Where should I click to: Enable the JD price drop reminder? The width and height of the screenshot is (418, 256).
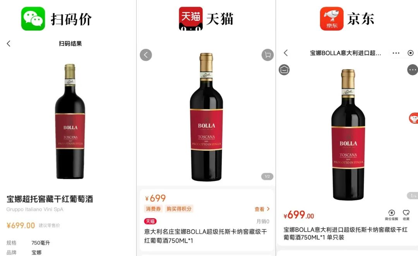391,215
